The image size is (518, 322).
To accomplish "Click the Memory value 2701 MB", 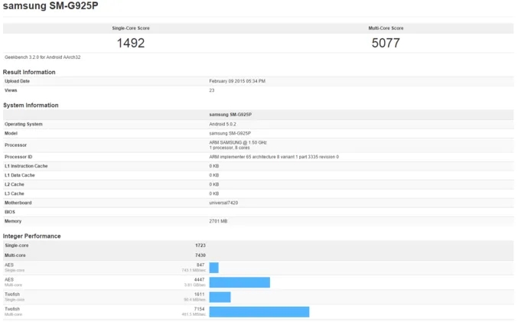I will tap(218, 221).
